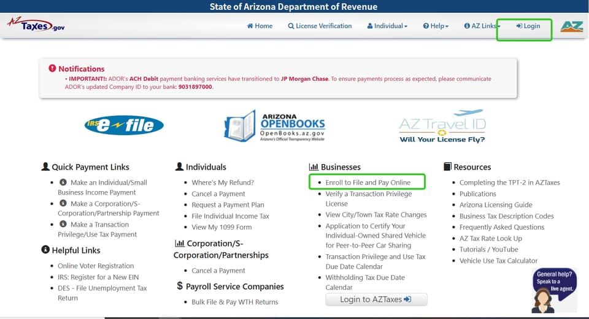Open Make a Transaction Privilege/Use Tax Payment
Image resolution: width=589 pixels, height=319 pixels.
coord(97,230)
